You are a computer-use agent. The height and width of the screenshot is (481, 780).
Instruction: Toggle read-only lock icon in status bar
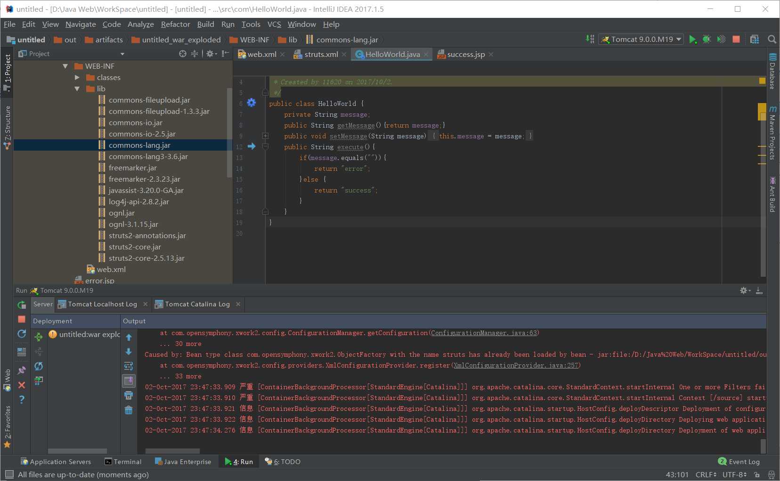(757, 474)
